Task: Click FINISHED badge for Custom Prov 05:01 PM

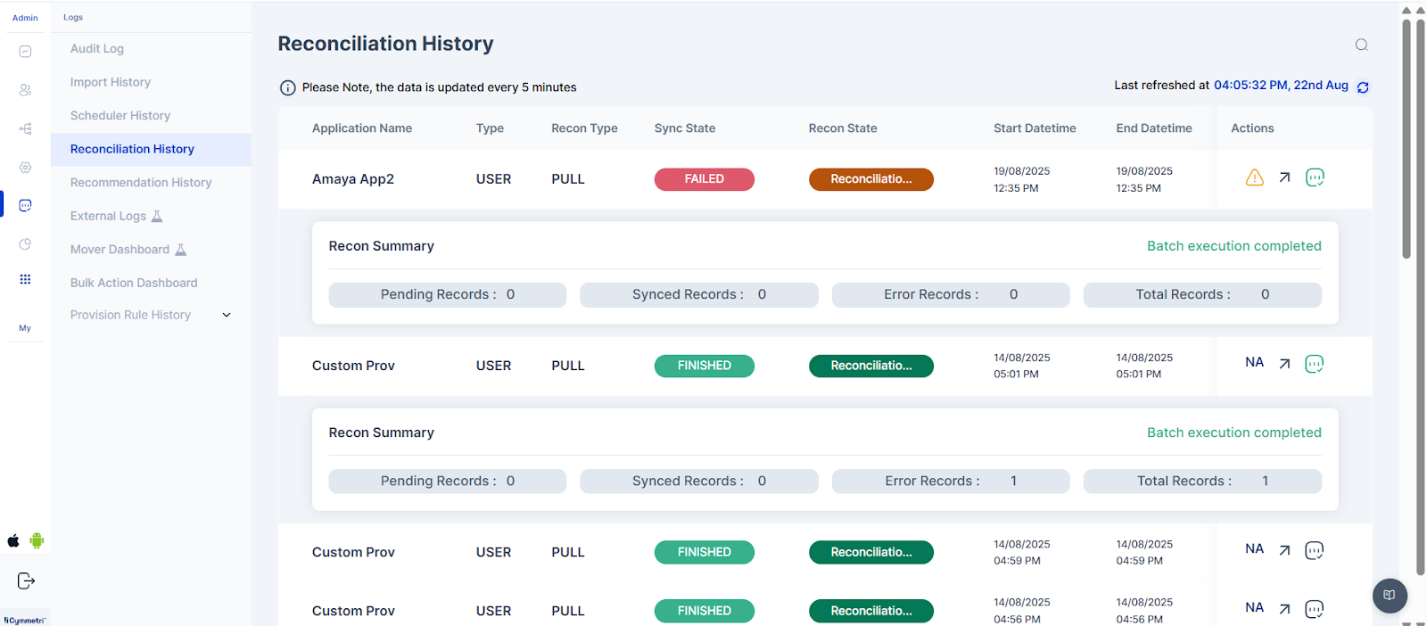Action: pos(705,366)
